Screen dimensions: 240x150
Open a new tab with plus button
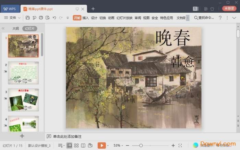(93, 9)
